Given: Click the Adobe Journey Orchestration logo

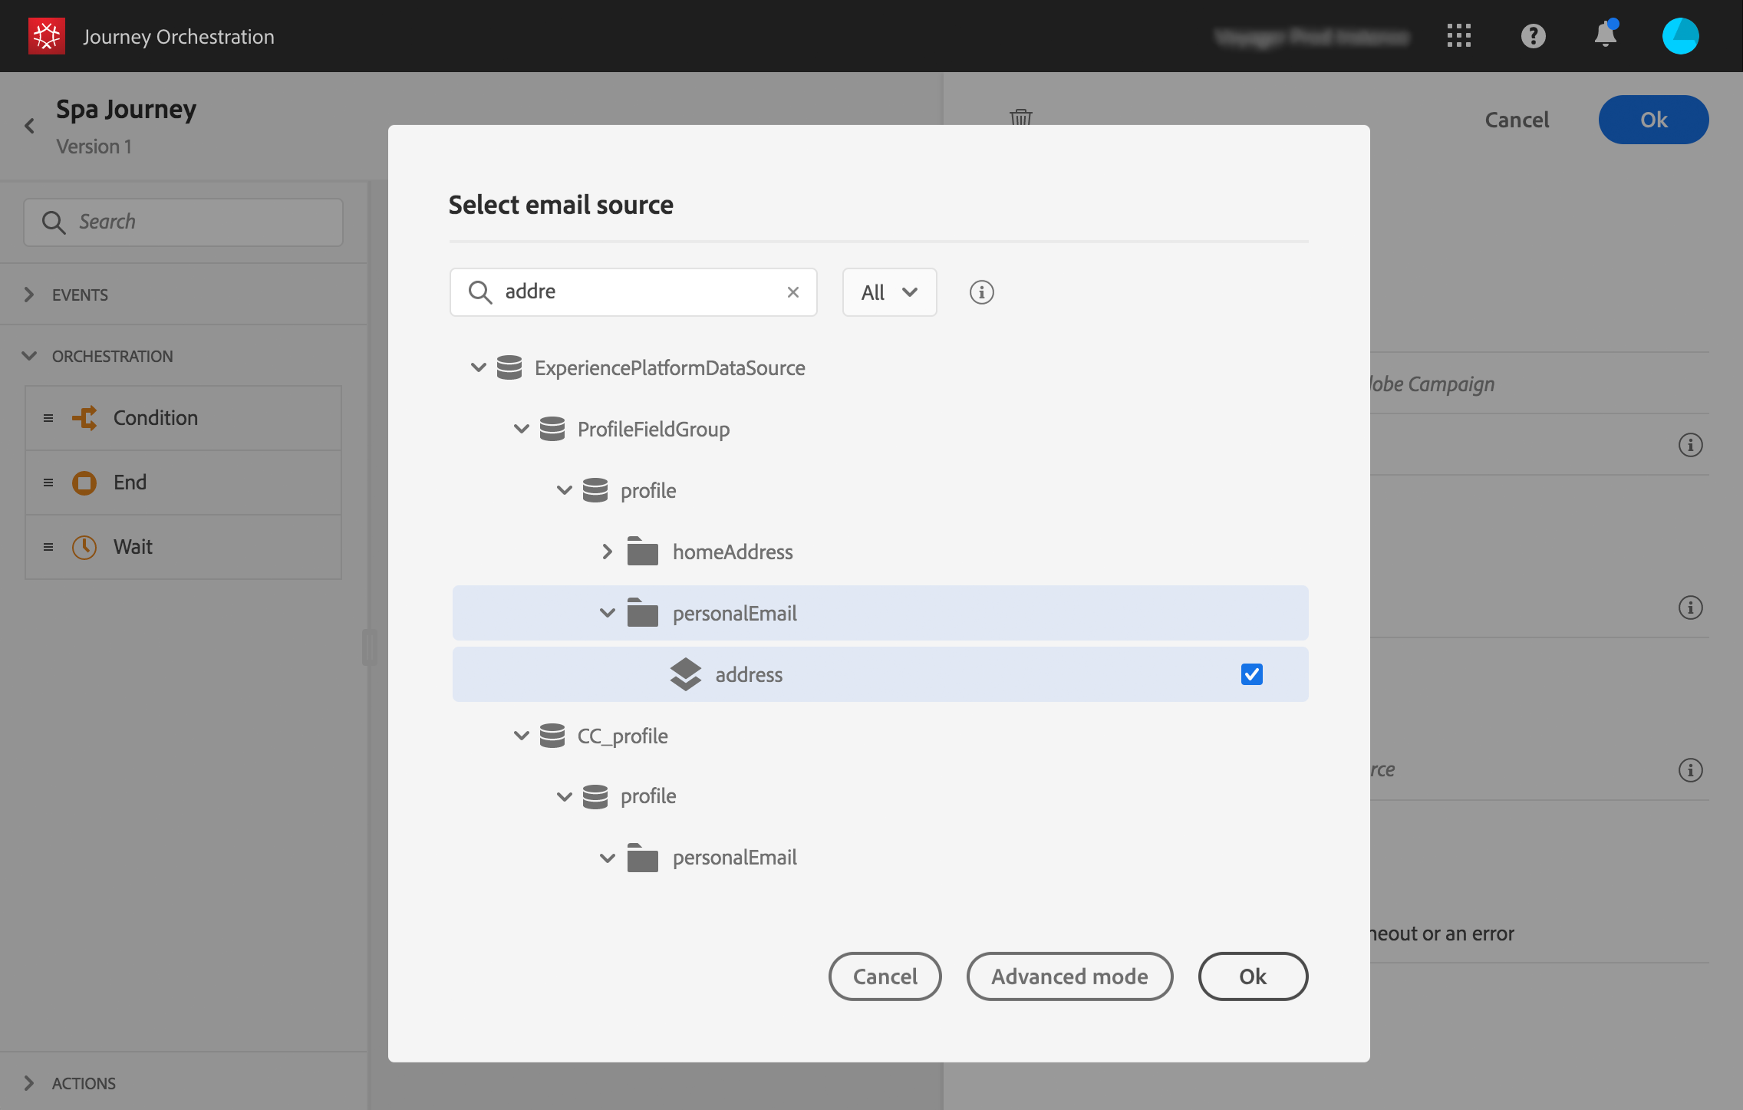Looking at the screenshot, I should tap(46, 36).
